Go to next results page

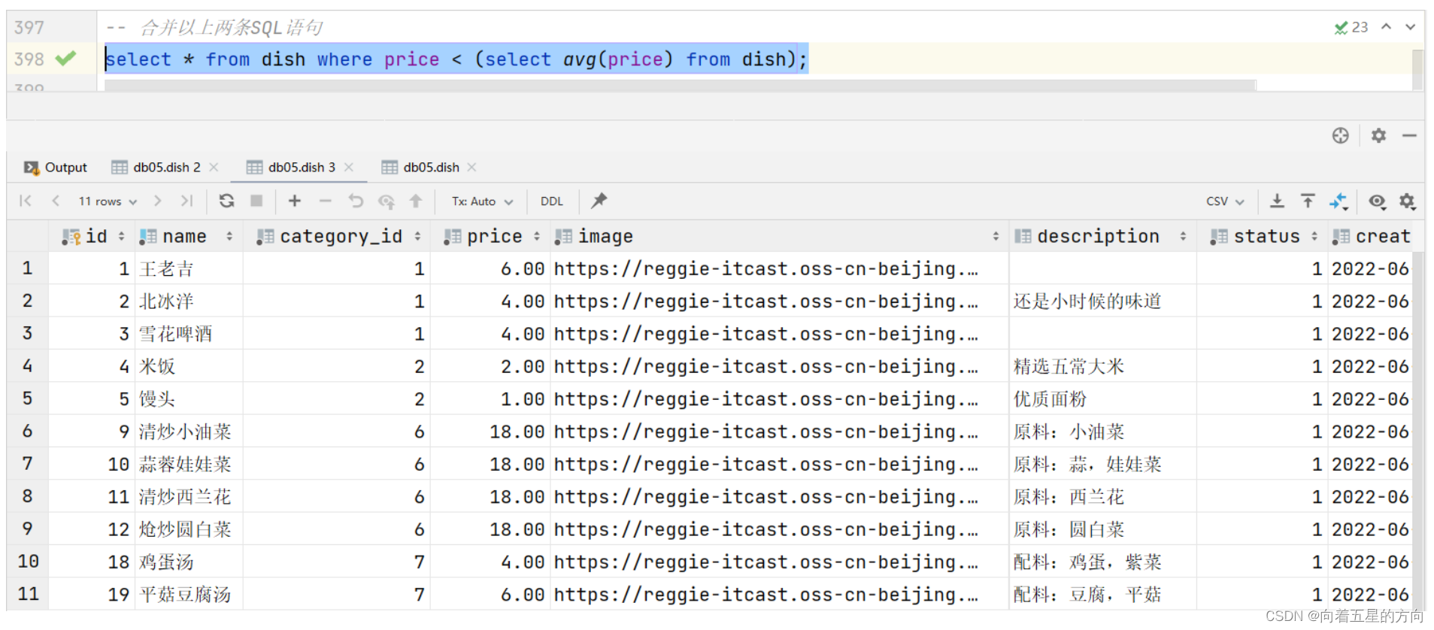pyautogui.click(x=157, y=201)
